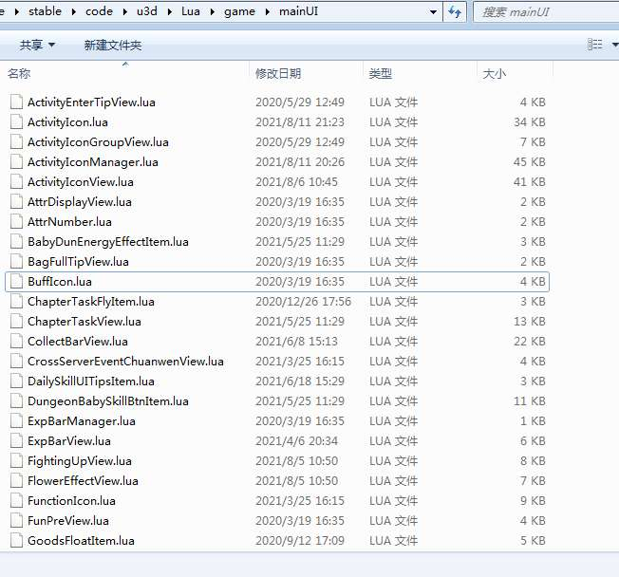
Task: Open the 共享 dropdown menu
Action: coord(37,45)
